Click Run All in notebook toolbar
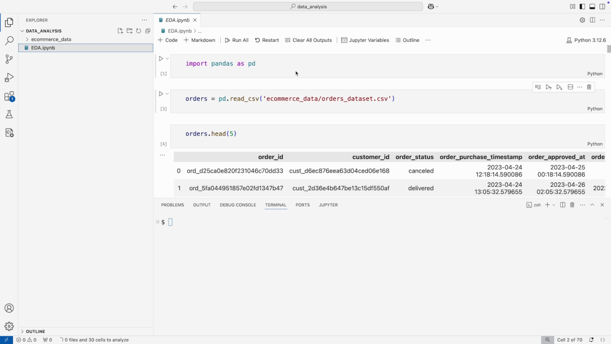This screenshot has width=611, height=344. click(236, 40)
